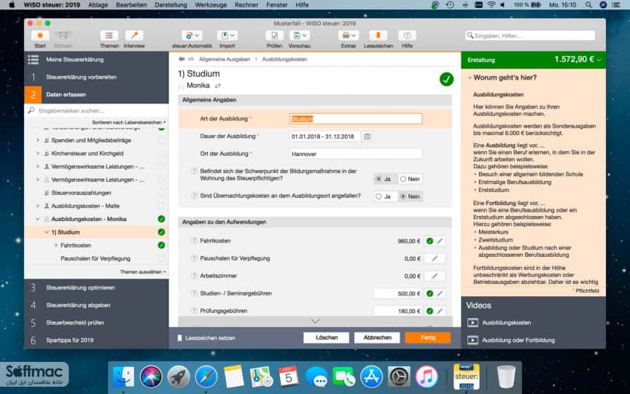The height and width of the screenshot is (394, 630).
Task: Open the Vorschau preview icon
Action: point(300,36)
